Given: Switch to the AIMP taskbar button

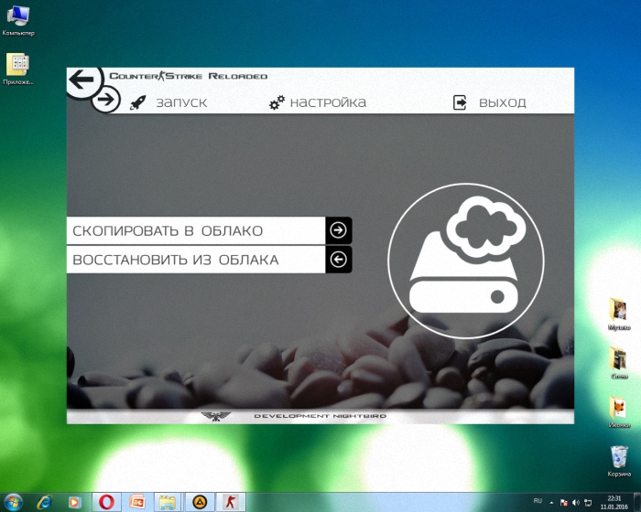Looking at the screenshot, I should tap(200, 502).
